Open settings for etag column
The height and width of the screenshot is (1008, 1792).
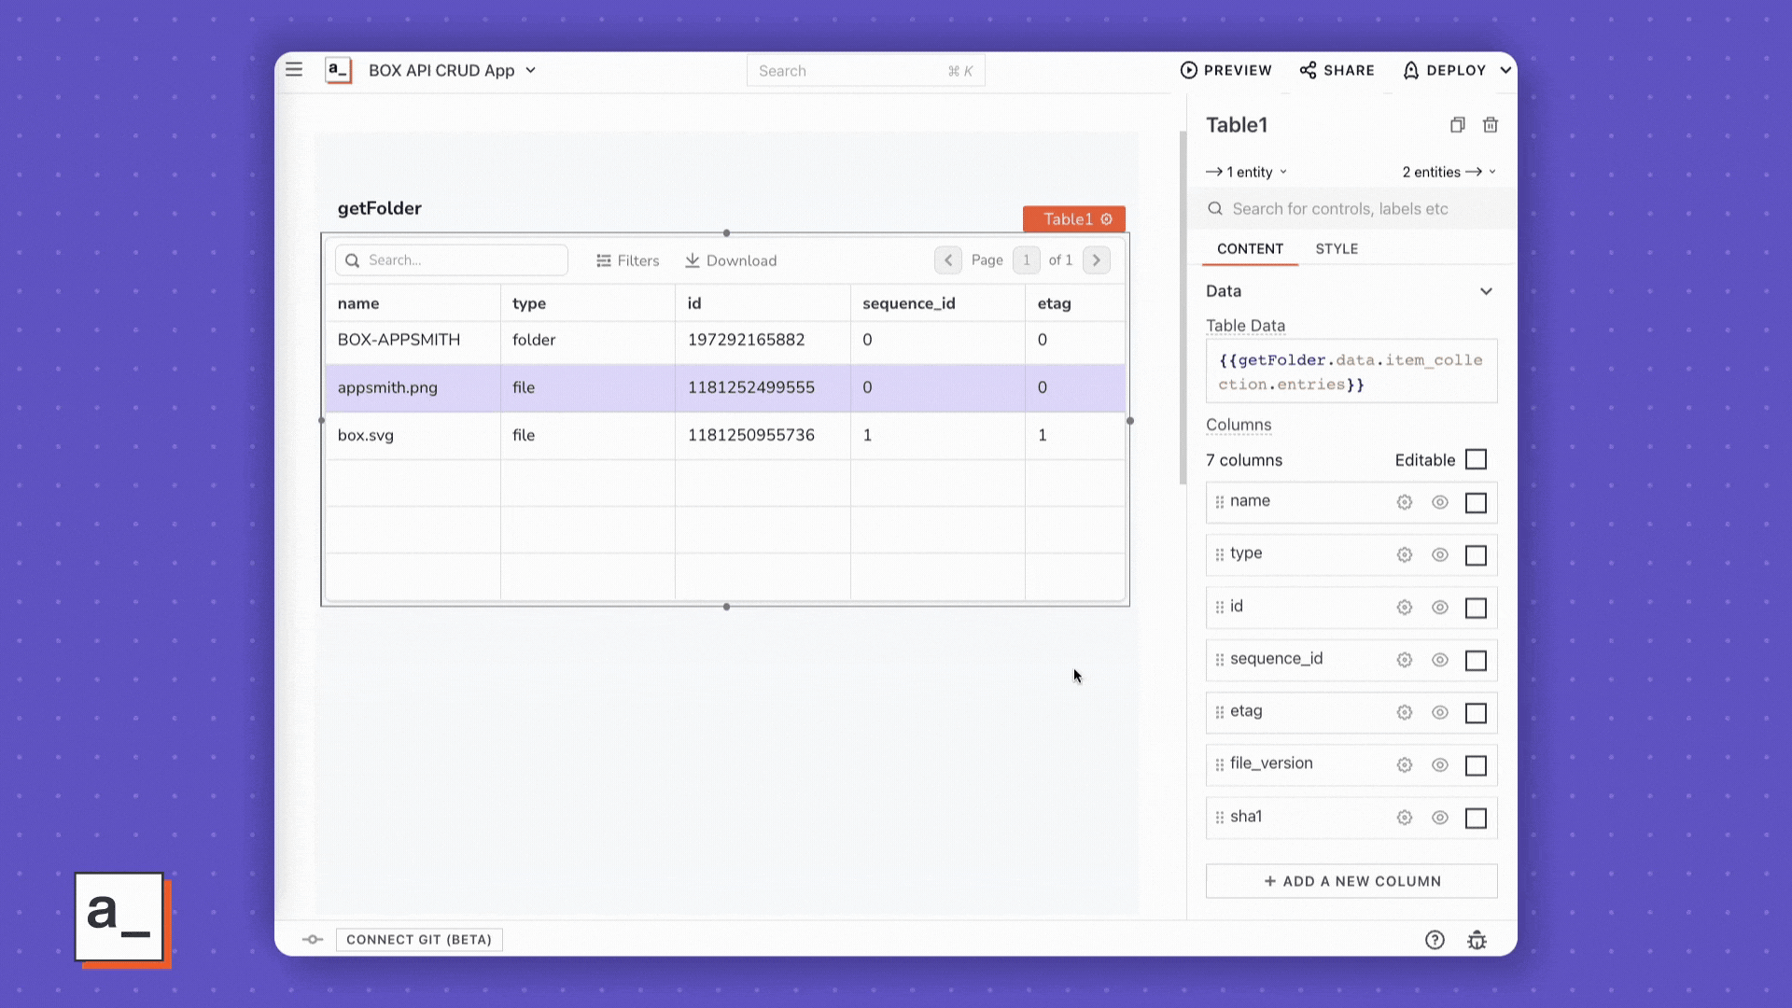point(1404,712)
